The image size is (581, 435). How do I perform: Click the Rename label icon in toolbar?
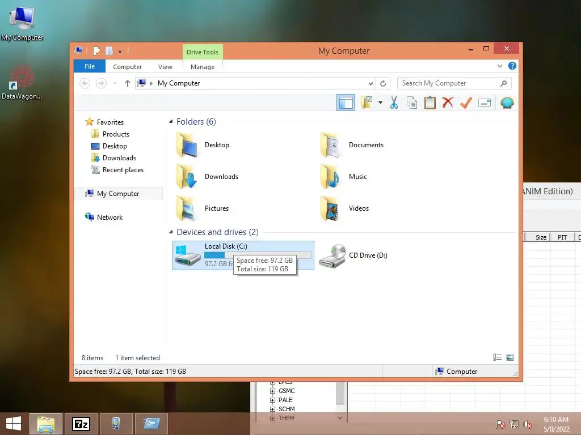(485, 103)
